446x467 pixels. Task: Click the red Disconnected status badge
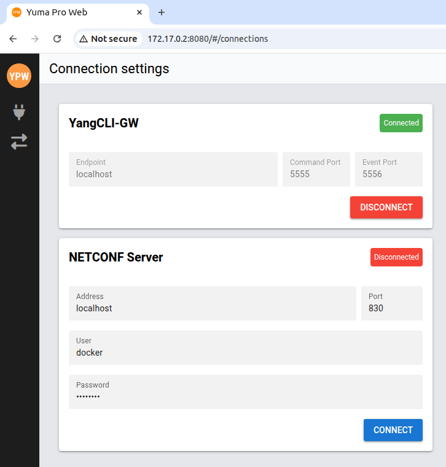pos(396,257)
